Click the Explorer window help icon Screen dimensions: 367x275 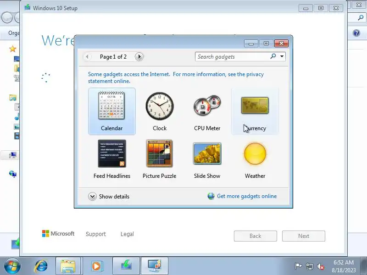click(x=356, y=33)
